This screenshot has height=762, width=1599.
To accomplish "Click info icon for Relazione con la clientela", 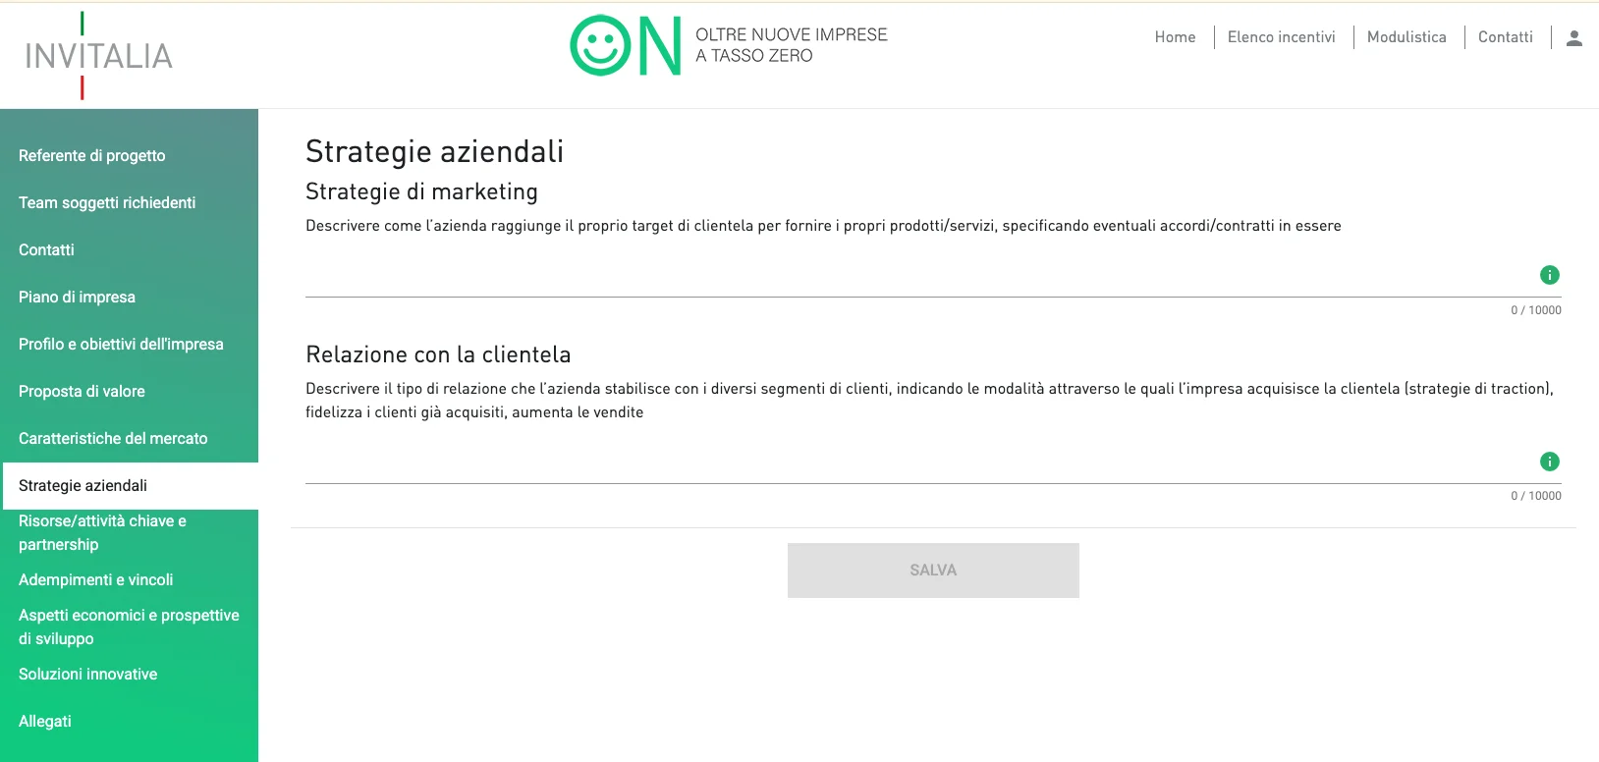I will (1549, 462).
